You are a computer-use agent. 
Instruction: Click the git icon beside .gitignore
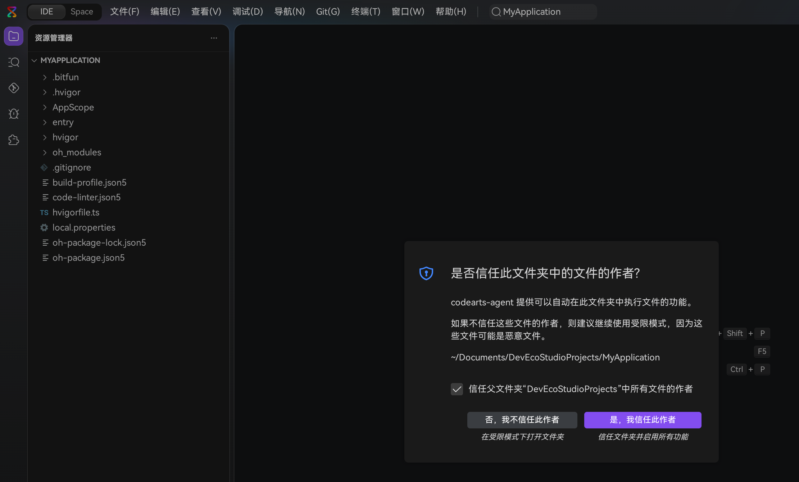[x=44, y=168]
